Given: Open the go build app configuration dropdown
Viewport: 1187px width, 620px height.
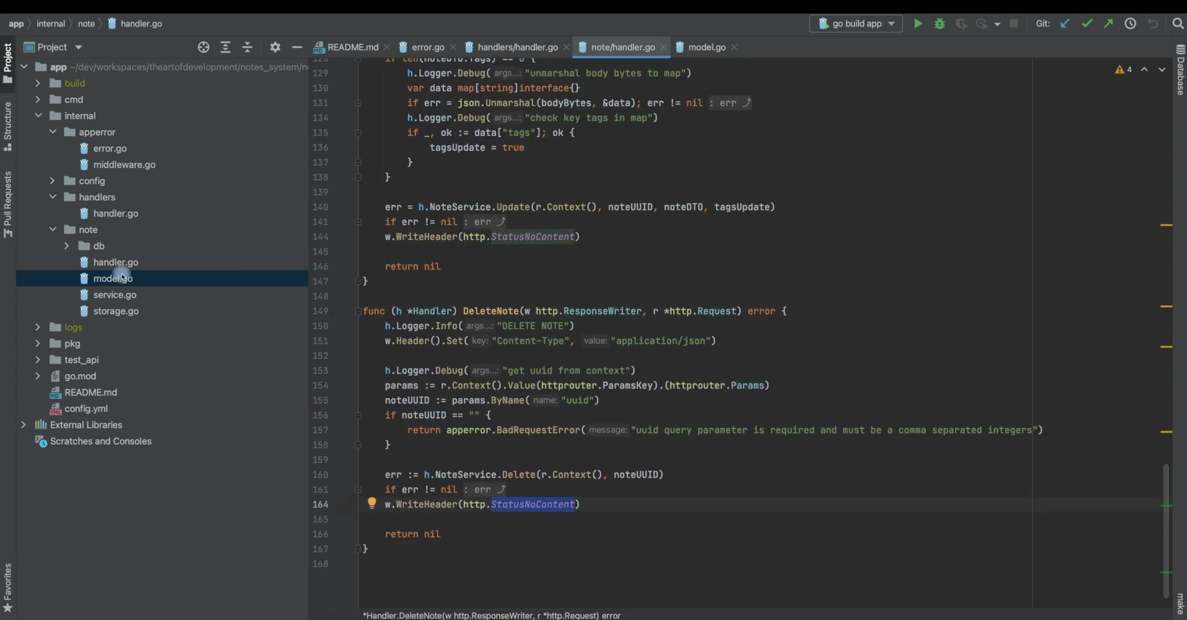Looking at the screenshot, I should tap(856, 23).
